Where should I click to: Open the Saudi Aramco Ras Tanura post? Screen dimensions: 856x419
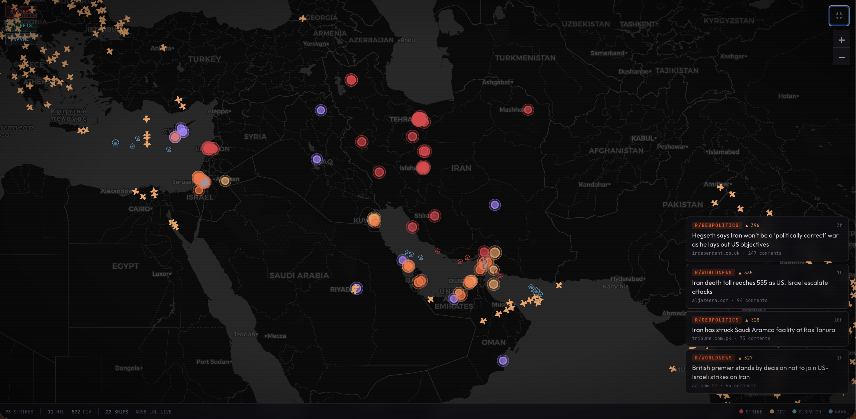tap(763, 330)
